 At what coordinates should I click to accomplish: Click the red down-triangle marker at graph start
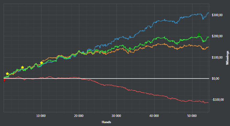point(4,80)
